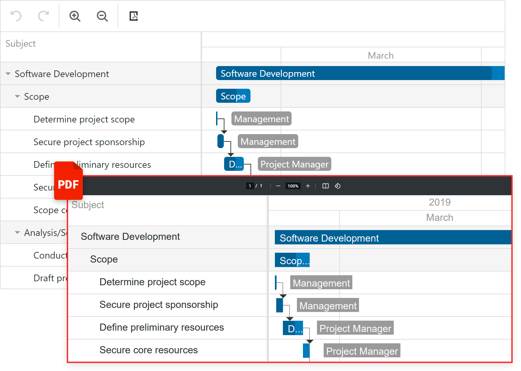Screen dimensions: 521x371
Task: Click the Export to PDF toolbar icon
Action: (x=134, y=16)
